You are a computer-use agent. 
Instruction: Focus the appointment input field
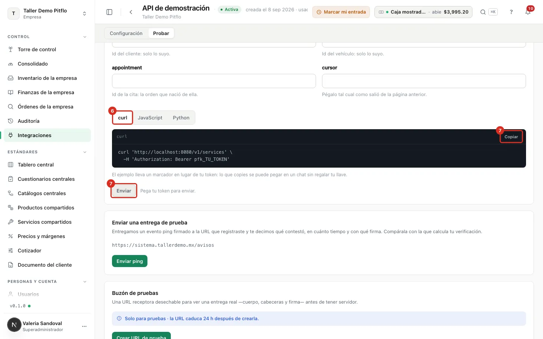214,81
